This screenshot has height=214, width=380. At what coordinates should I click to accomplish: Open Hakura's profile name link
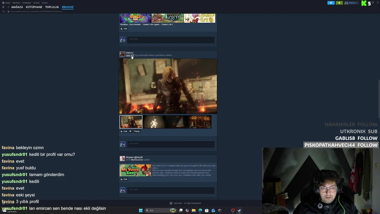(129, 53)
